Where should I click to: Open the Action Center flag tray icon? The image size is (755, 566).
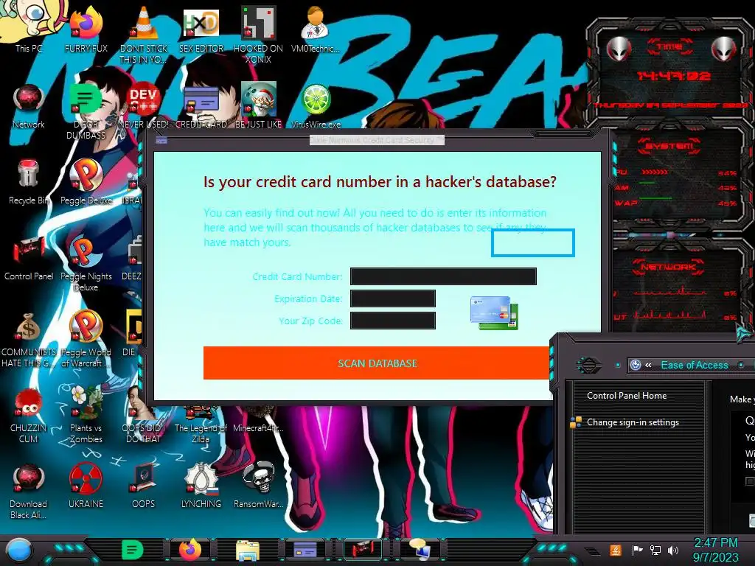pos(637,550)
